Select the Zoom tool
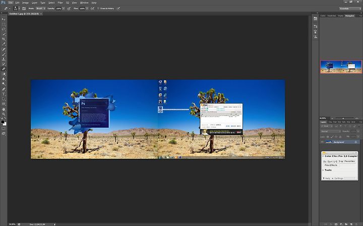This screenshot has height=226, width=363. pyautogui.click(x=4, y=114)
